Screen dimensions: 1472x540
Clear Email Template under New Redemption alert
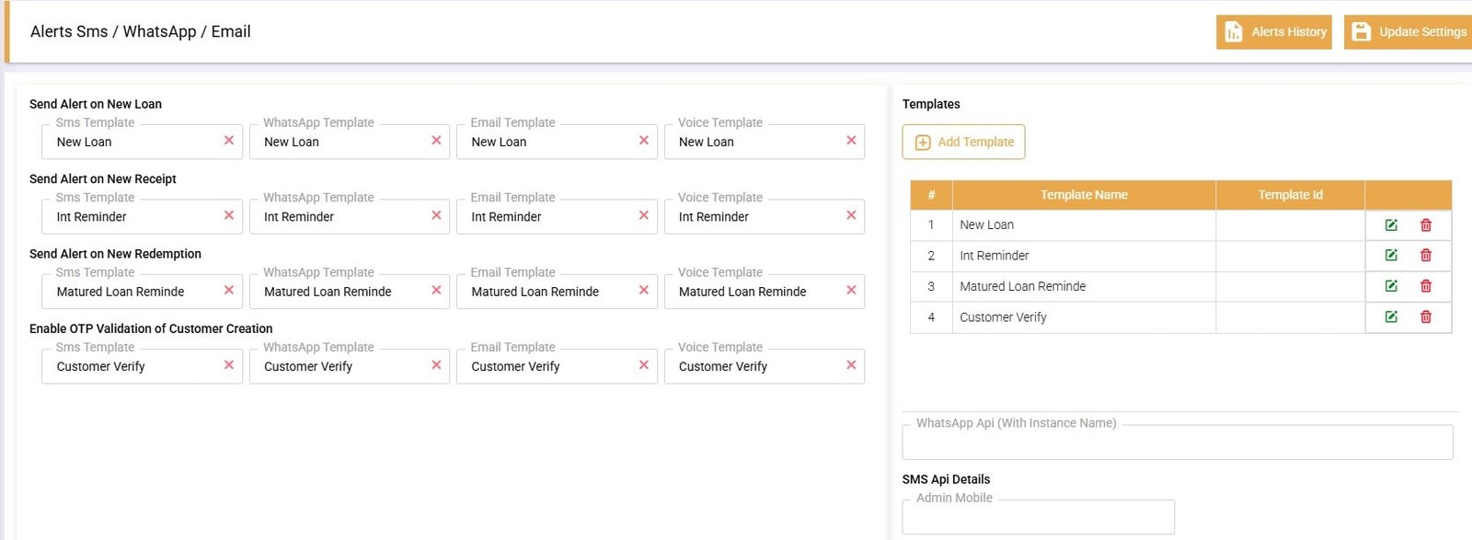pyautogui.click(x=644, y=291)
